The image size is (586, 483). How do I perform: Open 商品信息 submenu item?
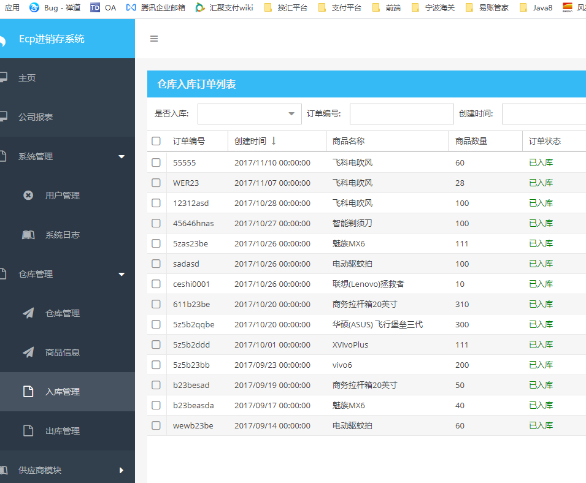(63, 352)
